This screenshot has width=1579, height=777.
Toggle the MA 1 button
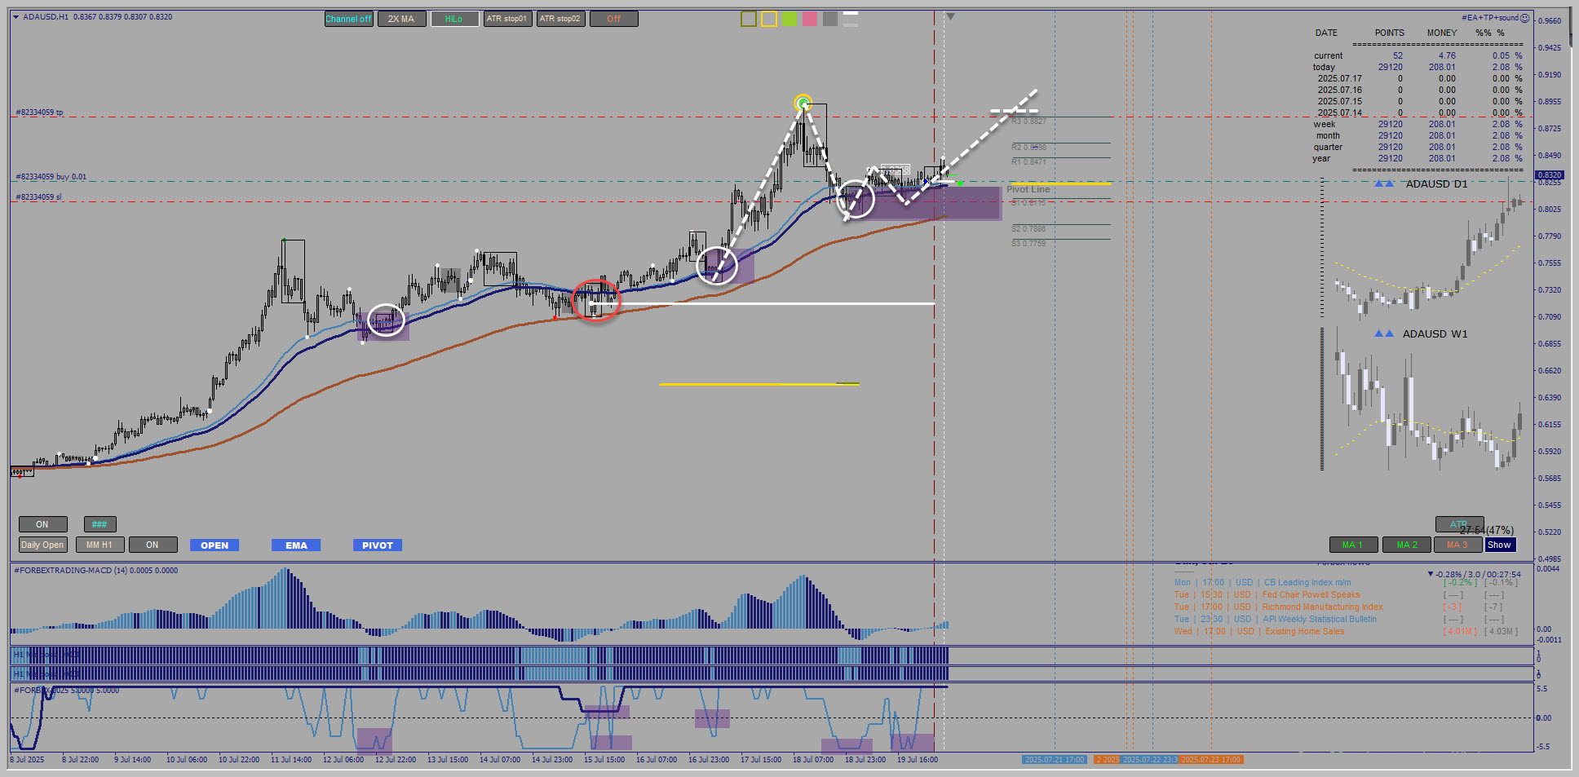point(1353,545)
